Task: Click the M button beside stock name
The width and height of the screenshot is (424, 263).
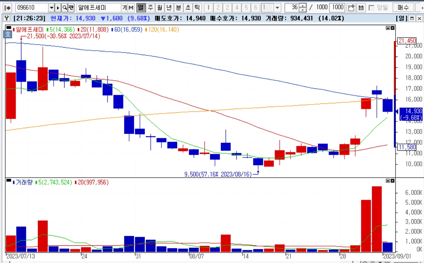Action: point(131,8)
